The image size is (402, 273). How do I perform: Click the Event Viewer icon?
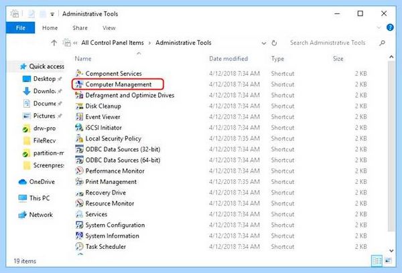point(79,117)
